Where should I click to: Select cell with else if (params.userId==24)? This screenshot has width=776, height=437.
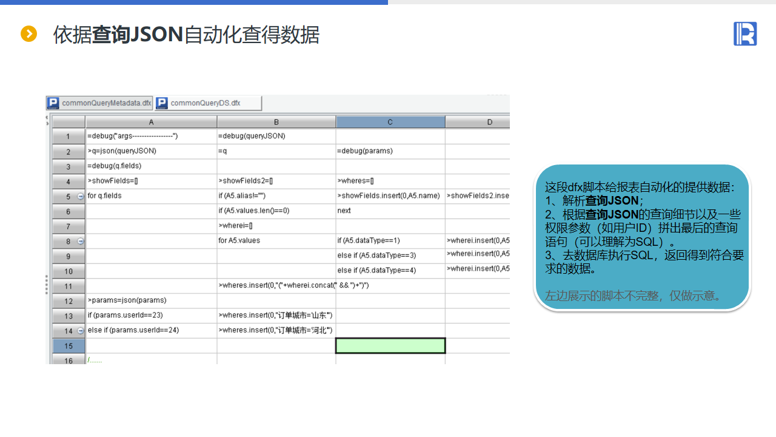pyautogui.click(x=151, y=331)
